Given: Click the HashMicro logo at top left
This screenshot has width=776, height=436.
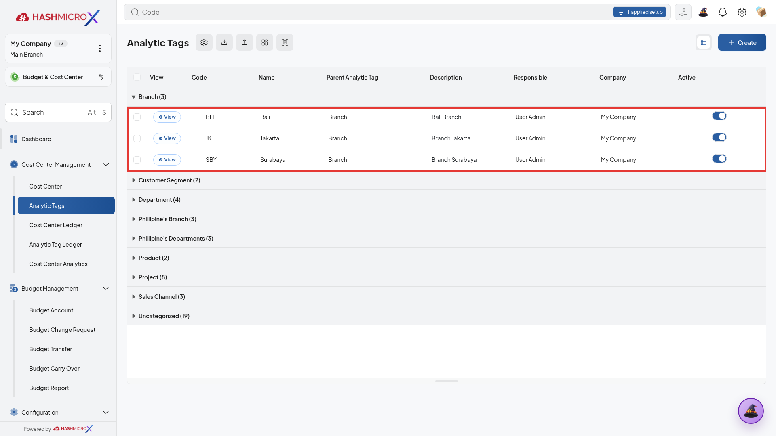Looking at the screenshot, I should [58, 17].
